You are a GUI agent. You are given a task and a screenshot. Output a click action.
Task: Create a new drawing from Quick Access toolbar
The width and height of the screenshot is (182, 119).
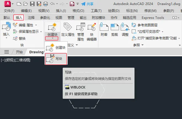point(19,4)
